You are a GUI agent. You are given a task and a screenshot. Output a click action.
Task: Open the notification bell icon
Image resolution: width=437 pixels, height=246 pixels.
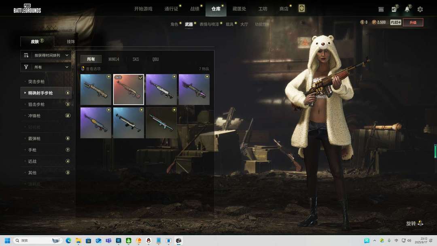coord(407,9)
